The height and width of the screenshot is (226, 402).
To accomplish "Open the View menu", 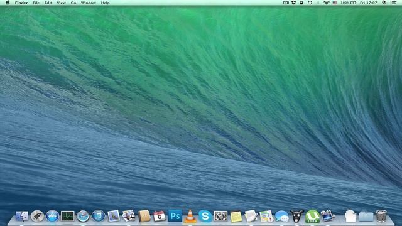I will [62, 3].
